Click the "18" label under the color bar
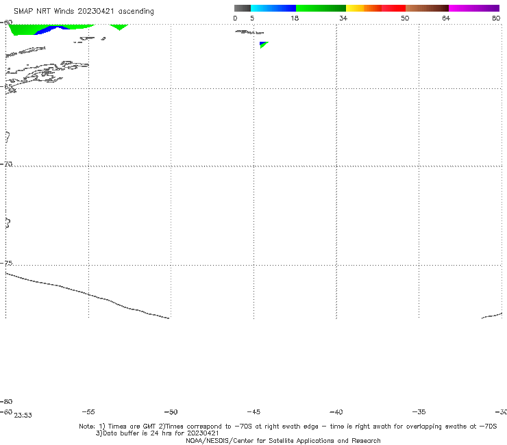Viewport: 507px width, 445px height. 295,18
